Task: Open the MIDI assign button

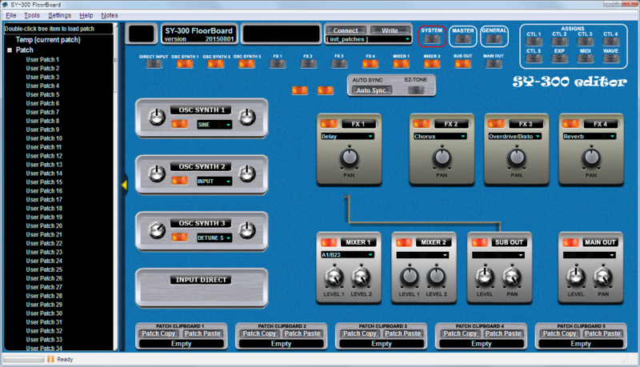Action: pos(585,58)
